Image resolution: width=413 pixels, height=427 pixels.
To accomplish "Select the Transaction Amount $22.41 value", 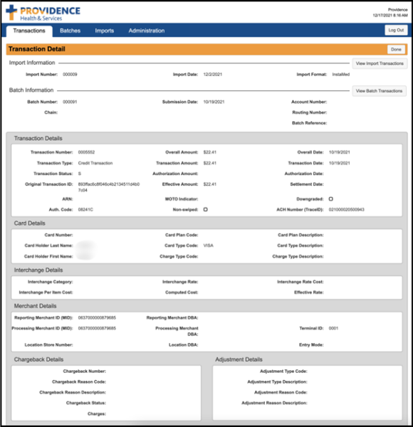I will [x=210, y=163].
